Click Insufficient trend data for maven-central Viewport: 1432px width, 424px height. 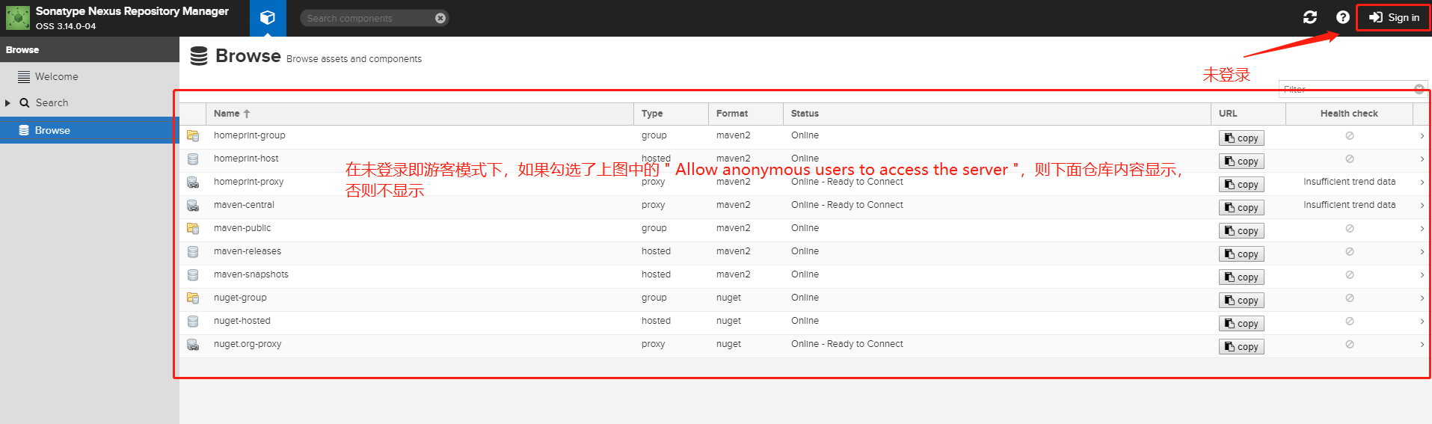1349,205
